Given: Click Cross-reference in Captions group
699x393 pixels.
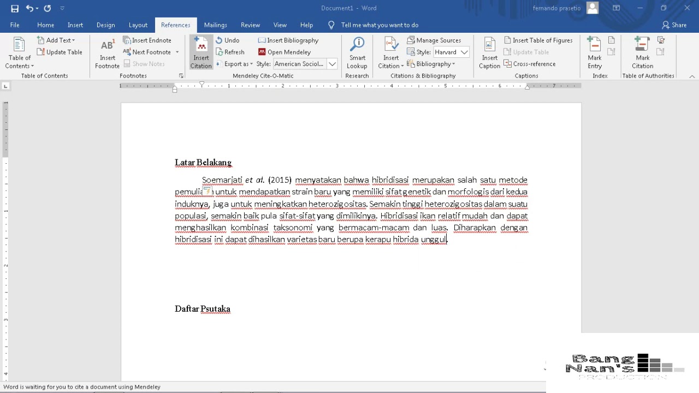Looking at the screenshot, I should tap(530, 64).
